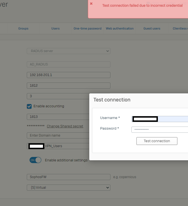This screenshot has height=206, width=188.
Task: Go to Web authentication tab
Action: click(x=120, y=28)
